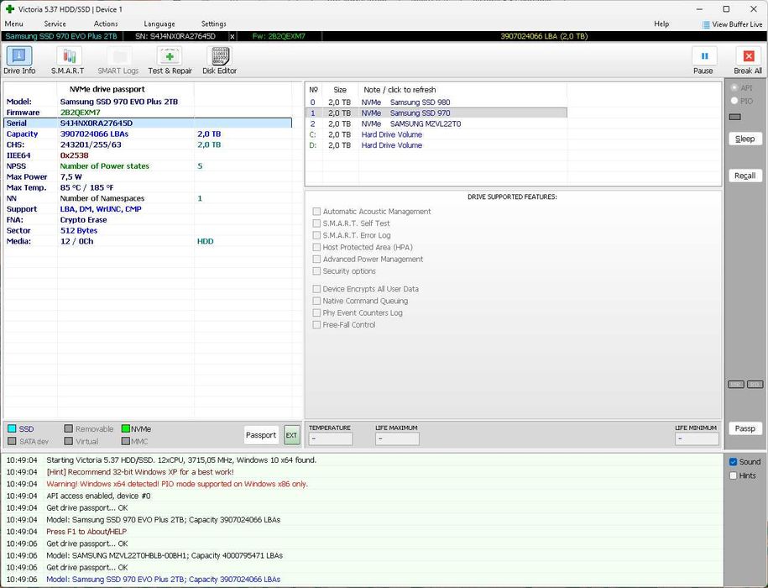Launch the Disk Editor
Image resolution: width=768 pixels, height=588 pixels.
219,60
